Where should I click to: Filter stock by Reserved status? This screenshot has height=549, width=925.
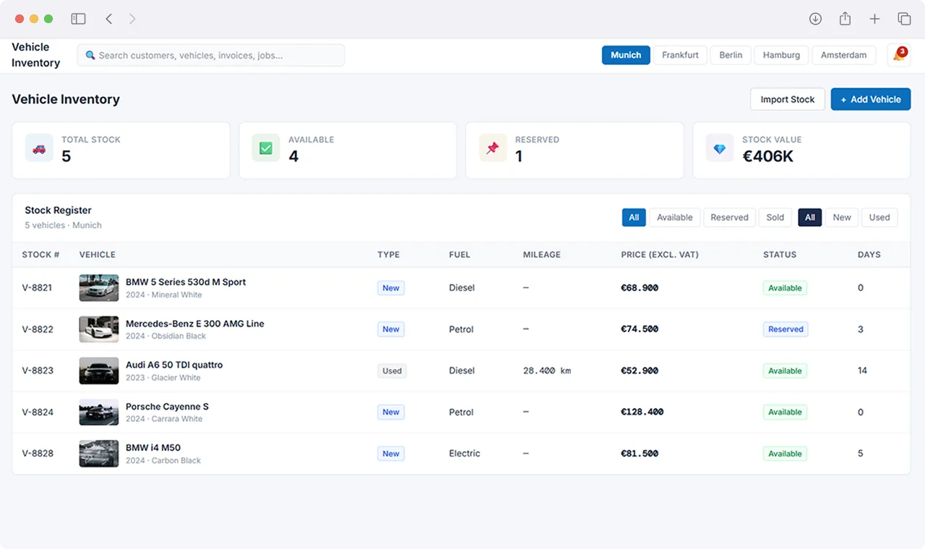click(729, 217)
